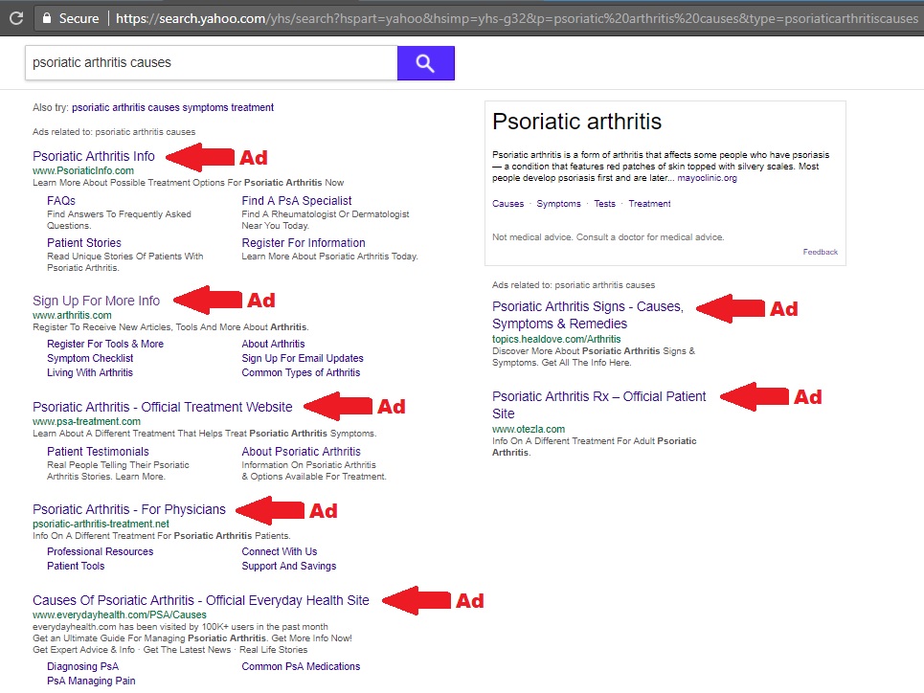Image resolution: width=924 pixels, height=693 pixels.
Task: Open the FAQs sitelink
Action: (x=61, y=201)
